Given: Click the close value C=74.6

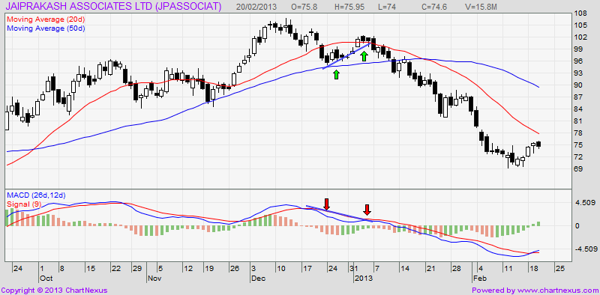Looking at the screenshot, I should pyautogui.click(x=435, y=7).
